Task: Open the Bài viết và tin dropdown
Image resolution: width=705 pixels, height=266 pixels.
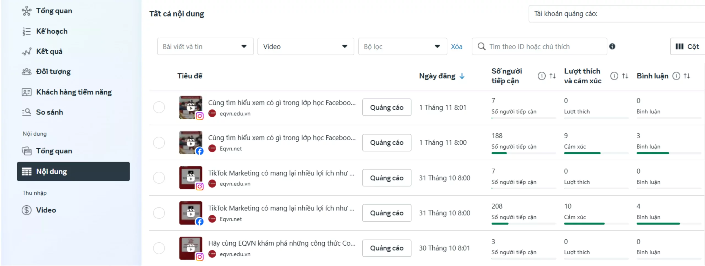Action: point(205,46)
